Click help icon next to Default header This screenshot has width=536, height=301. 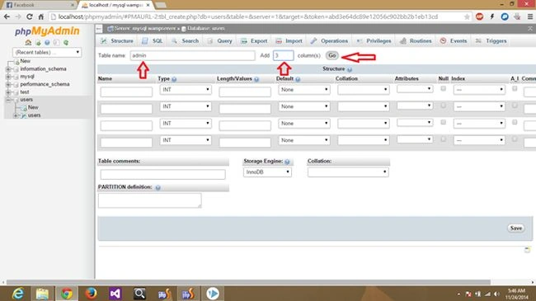click(298, 79)
